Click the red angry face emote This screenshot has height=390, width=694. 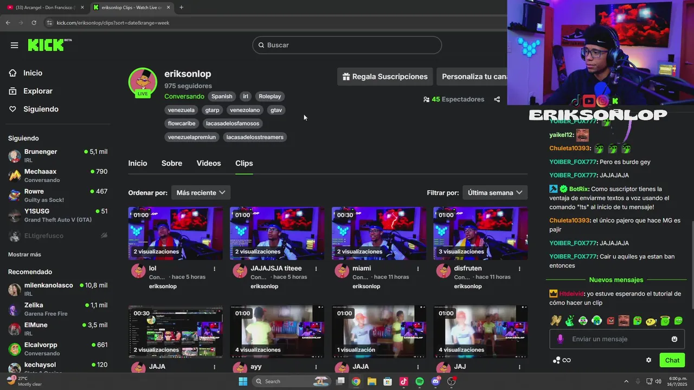pyautogui.click(x=611, y=321)
